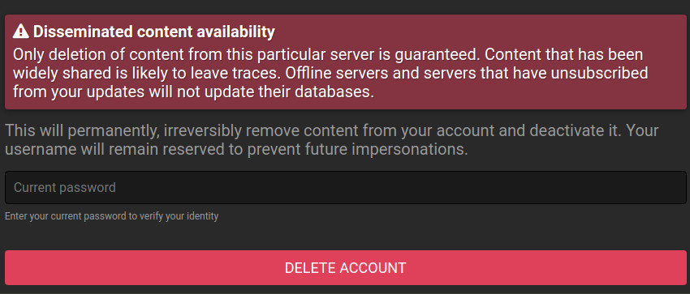Click the 'Current password' placeholder text
Viewport: 690px width, 294px height.
pyautogui.click(x=65, y=187)
